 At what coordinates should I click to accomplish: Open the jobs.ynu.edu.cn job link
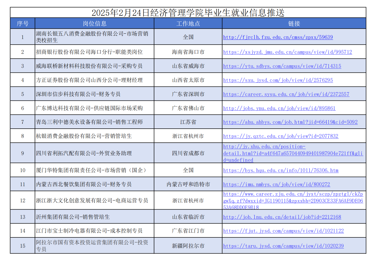tap(279, 108)
